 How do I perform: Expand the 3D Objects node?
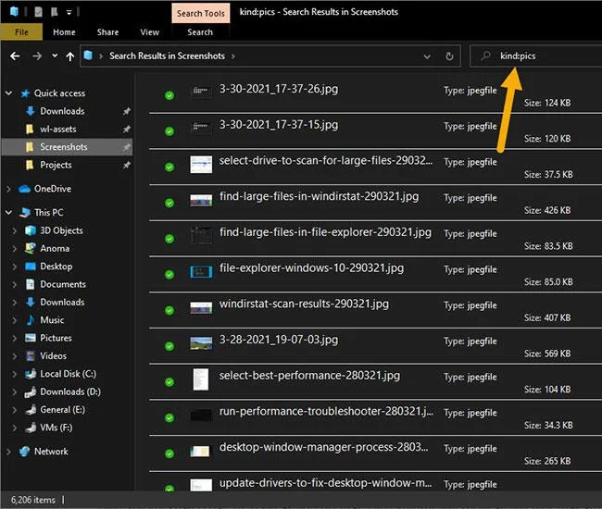click(x=15, y=230)
